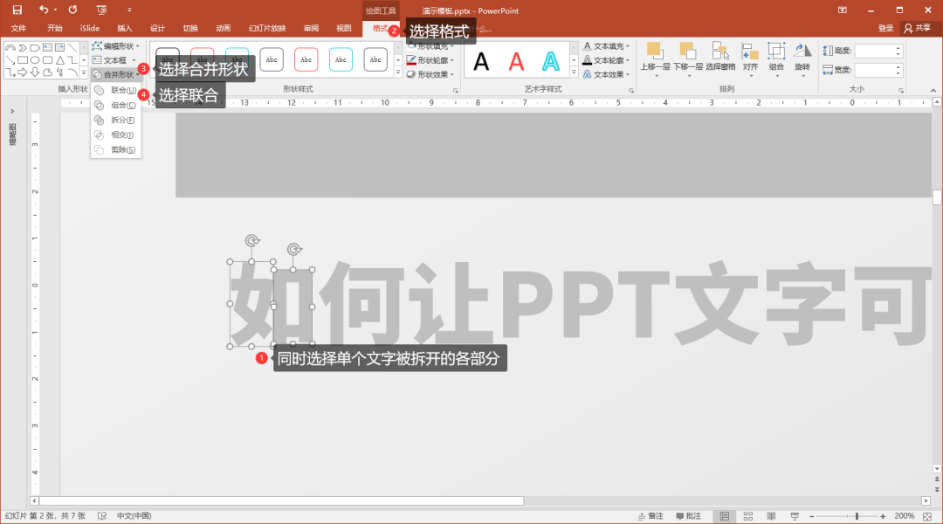The image size is (943, 524).
Task: Start slideshow from the quick access toolbar
Action: pyautogui.click(x=101, y=10)
